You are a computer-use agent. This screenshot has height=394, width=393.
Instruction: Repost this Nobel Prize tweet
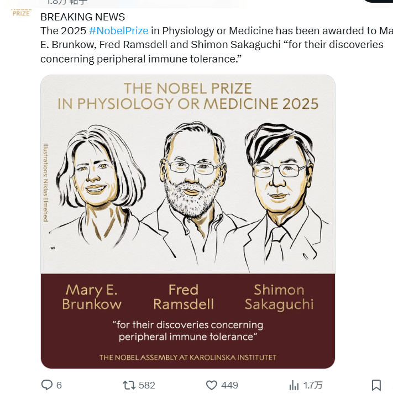tap(128, 385)
